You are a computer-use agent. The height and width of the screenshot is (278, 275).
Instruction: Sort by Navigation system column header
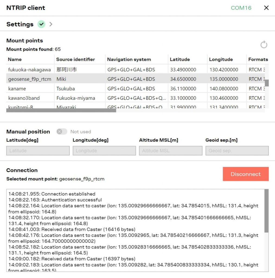[129, 59]
